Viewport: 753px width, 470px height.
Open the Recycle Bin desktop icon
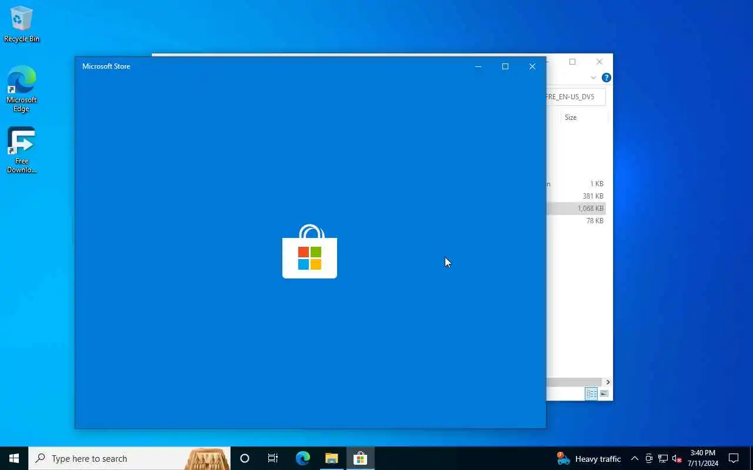[x=22, y=25]
